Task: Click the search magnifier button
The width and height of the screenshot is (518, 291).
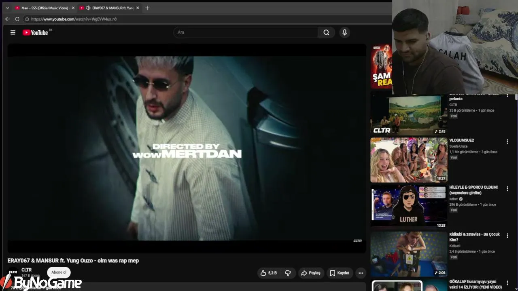Action: click(326, 32)
